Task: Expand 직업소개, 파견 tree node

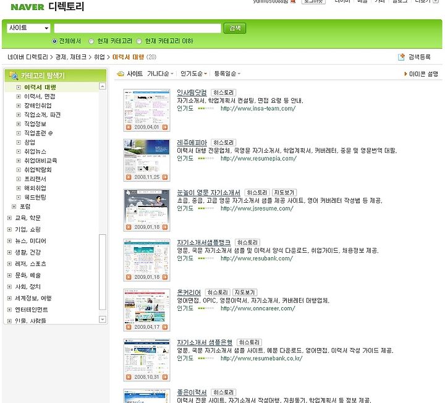Action: pyautogui.click(x=19, y=114)
